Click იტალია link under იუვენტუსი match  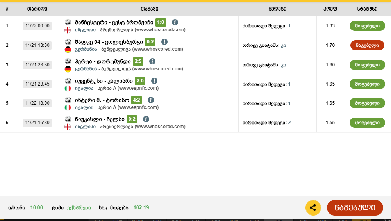pyautogui.click(x=84, y=88)
